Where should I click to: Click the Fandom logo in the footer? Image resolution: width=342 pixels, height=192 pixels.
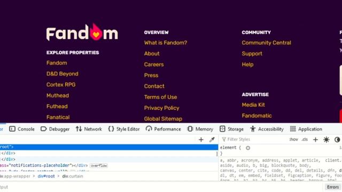[82, 33]
